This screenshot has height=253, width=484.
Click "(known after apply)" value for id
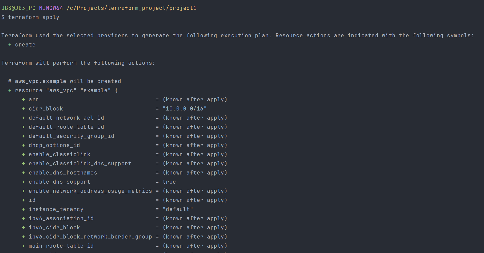(195, 200)
